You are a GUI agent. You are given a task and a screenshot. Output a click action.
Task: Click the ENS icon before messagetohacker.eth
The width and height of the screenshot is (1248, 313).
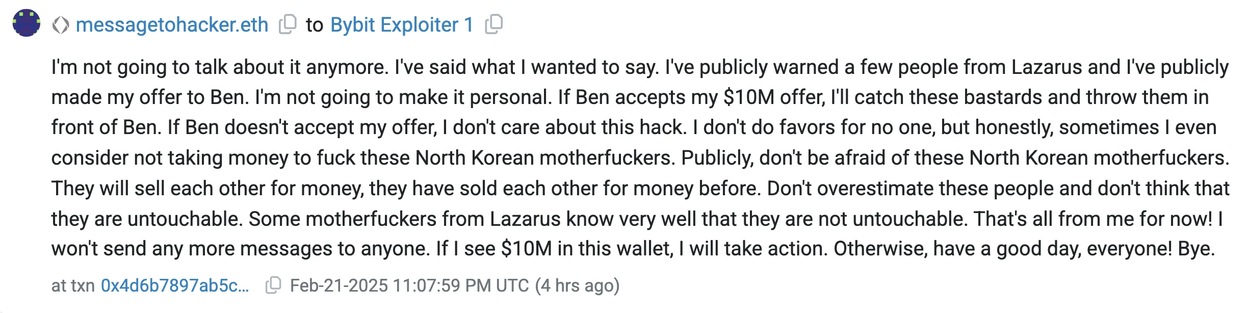pyautogui.click(x=61, y=25)
